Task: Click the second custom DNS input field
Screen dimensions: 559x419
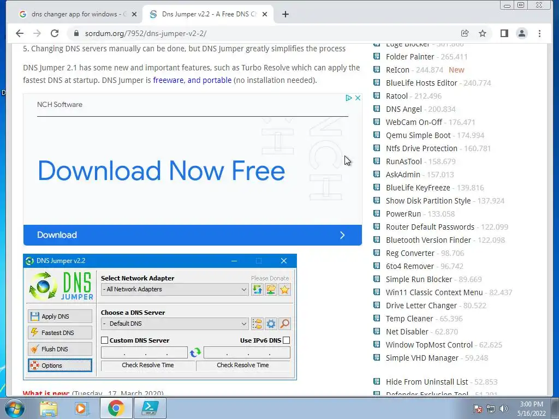Action: point(247,353)
